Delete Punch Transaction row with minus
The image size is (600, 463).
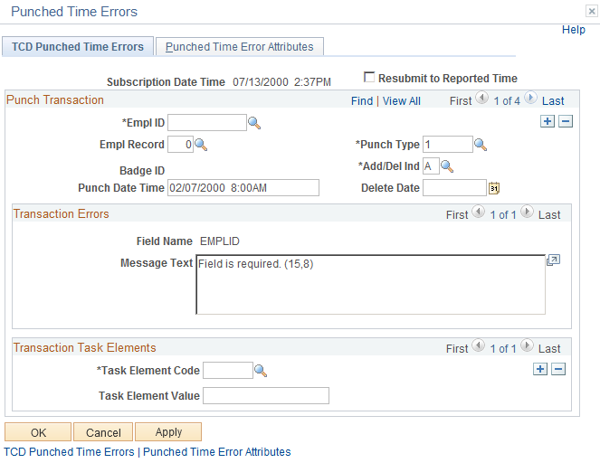click(x=566, y=121)
